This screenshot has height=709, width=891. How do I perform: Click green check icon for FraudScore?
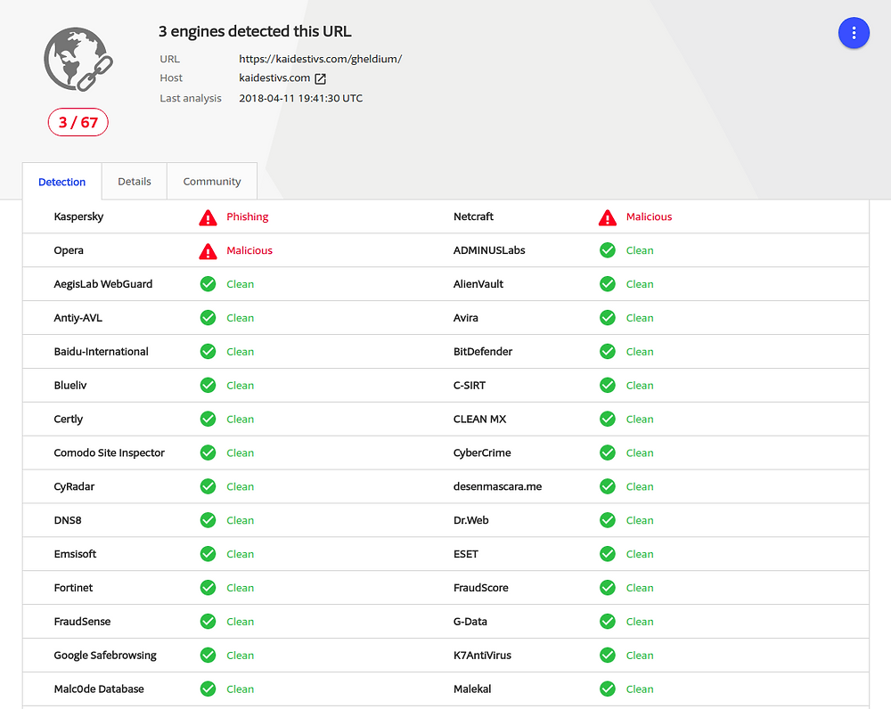tap(608, 588)
